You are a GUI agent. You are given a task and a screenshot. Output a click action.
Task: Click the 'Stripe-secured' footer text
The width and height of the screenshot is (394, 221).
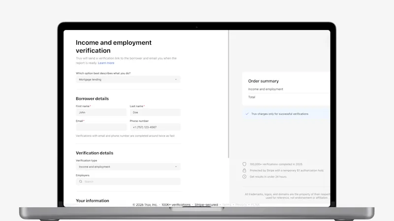pos(206,205)
